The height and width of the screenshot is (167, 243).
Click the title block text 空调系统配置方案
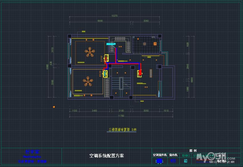coord(107,156)
